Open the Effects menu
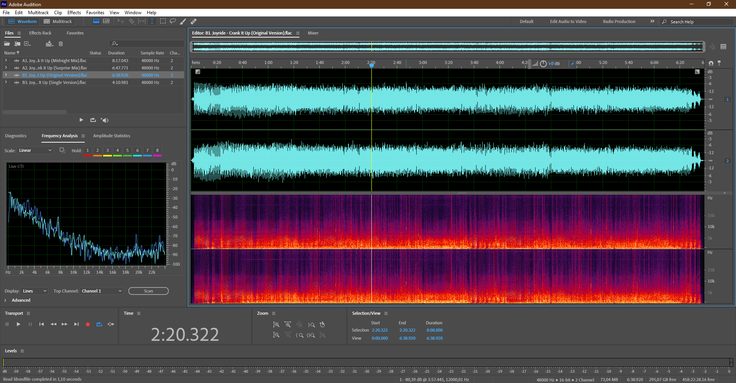Image resolution: width=736 pixels, height=383 pixels. pyautogui.click(x=74, y=13)
